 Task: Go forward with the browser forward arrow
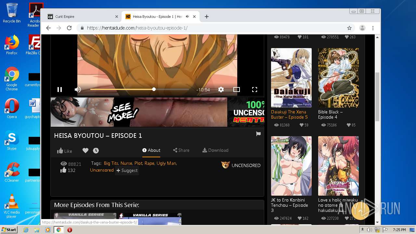(x=59, y=28)
